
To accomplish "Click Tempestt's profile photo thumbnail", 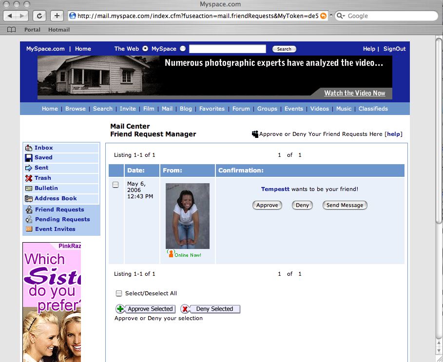I will [x=188, y=216].
